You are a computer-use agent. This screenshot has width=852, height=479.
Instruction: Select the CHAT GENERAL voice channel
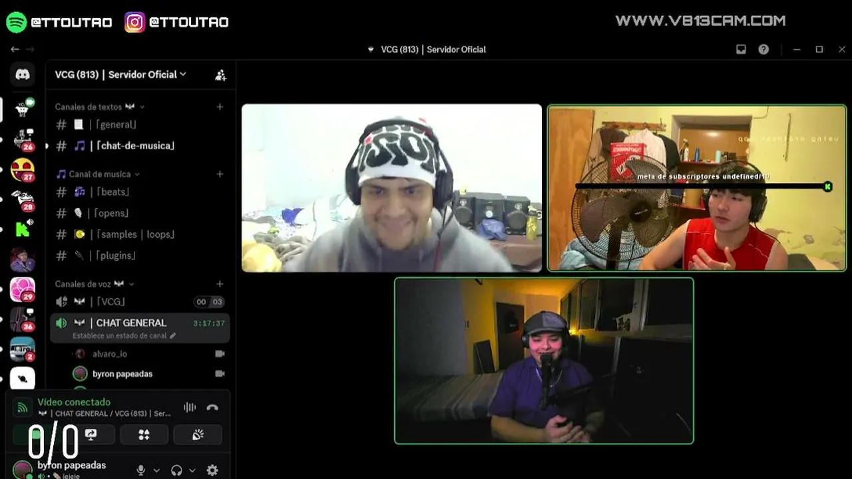coord(140,328)
